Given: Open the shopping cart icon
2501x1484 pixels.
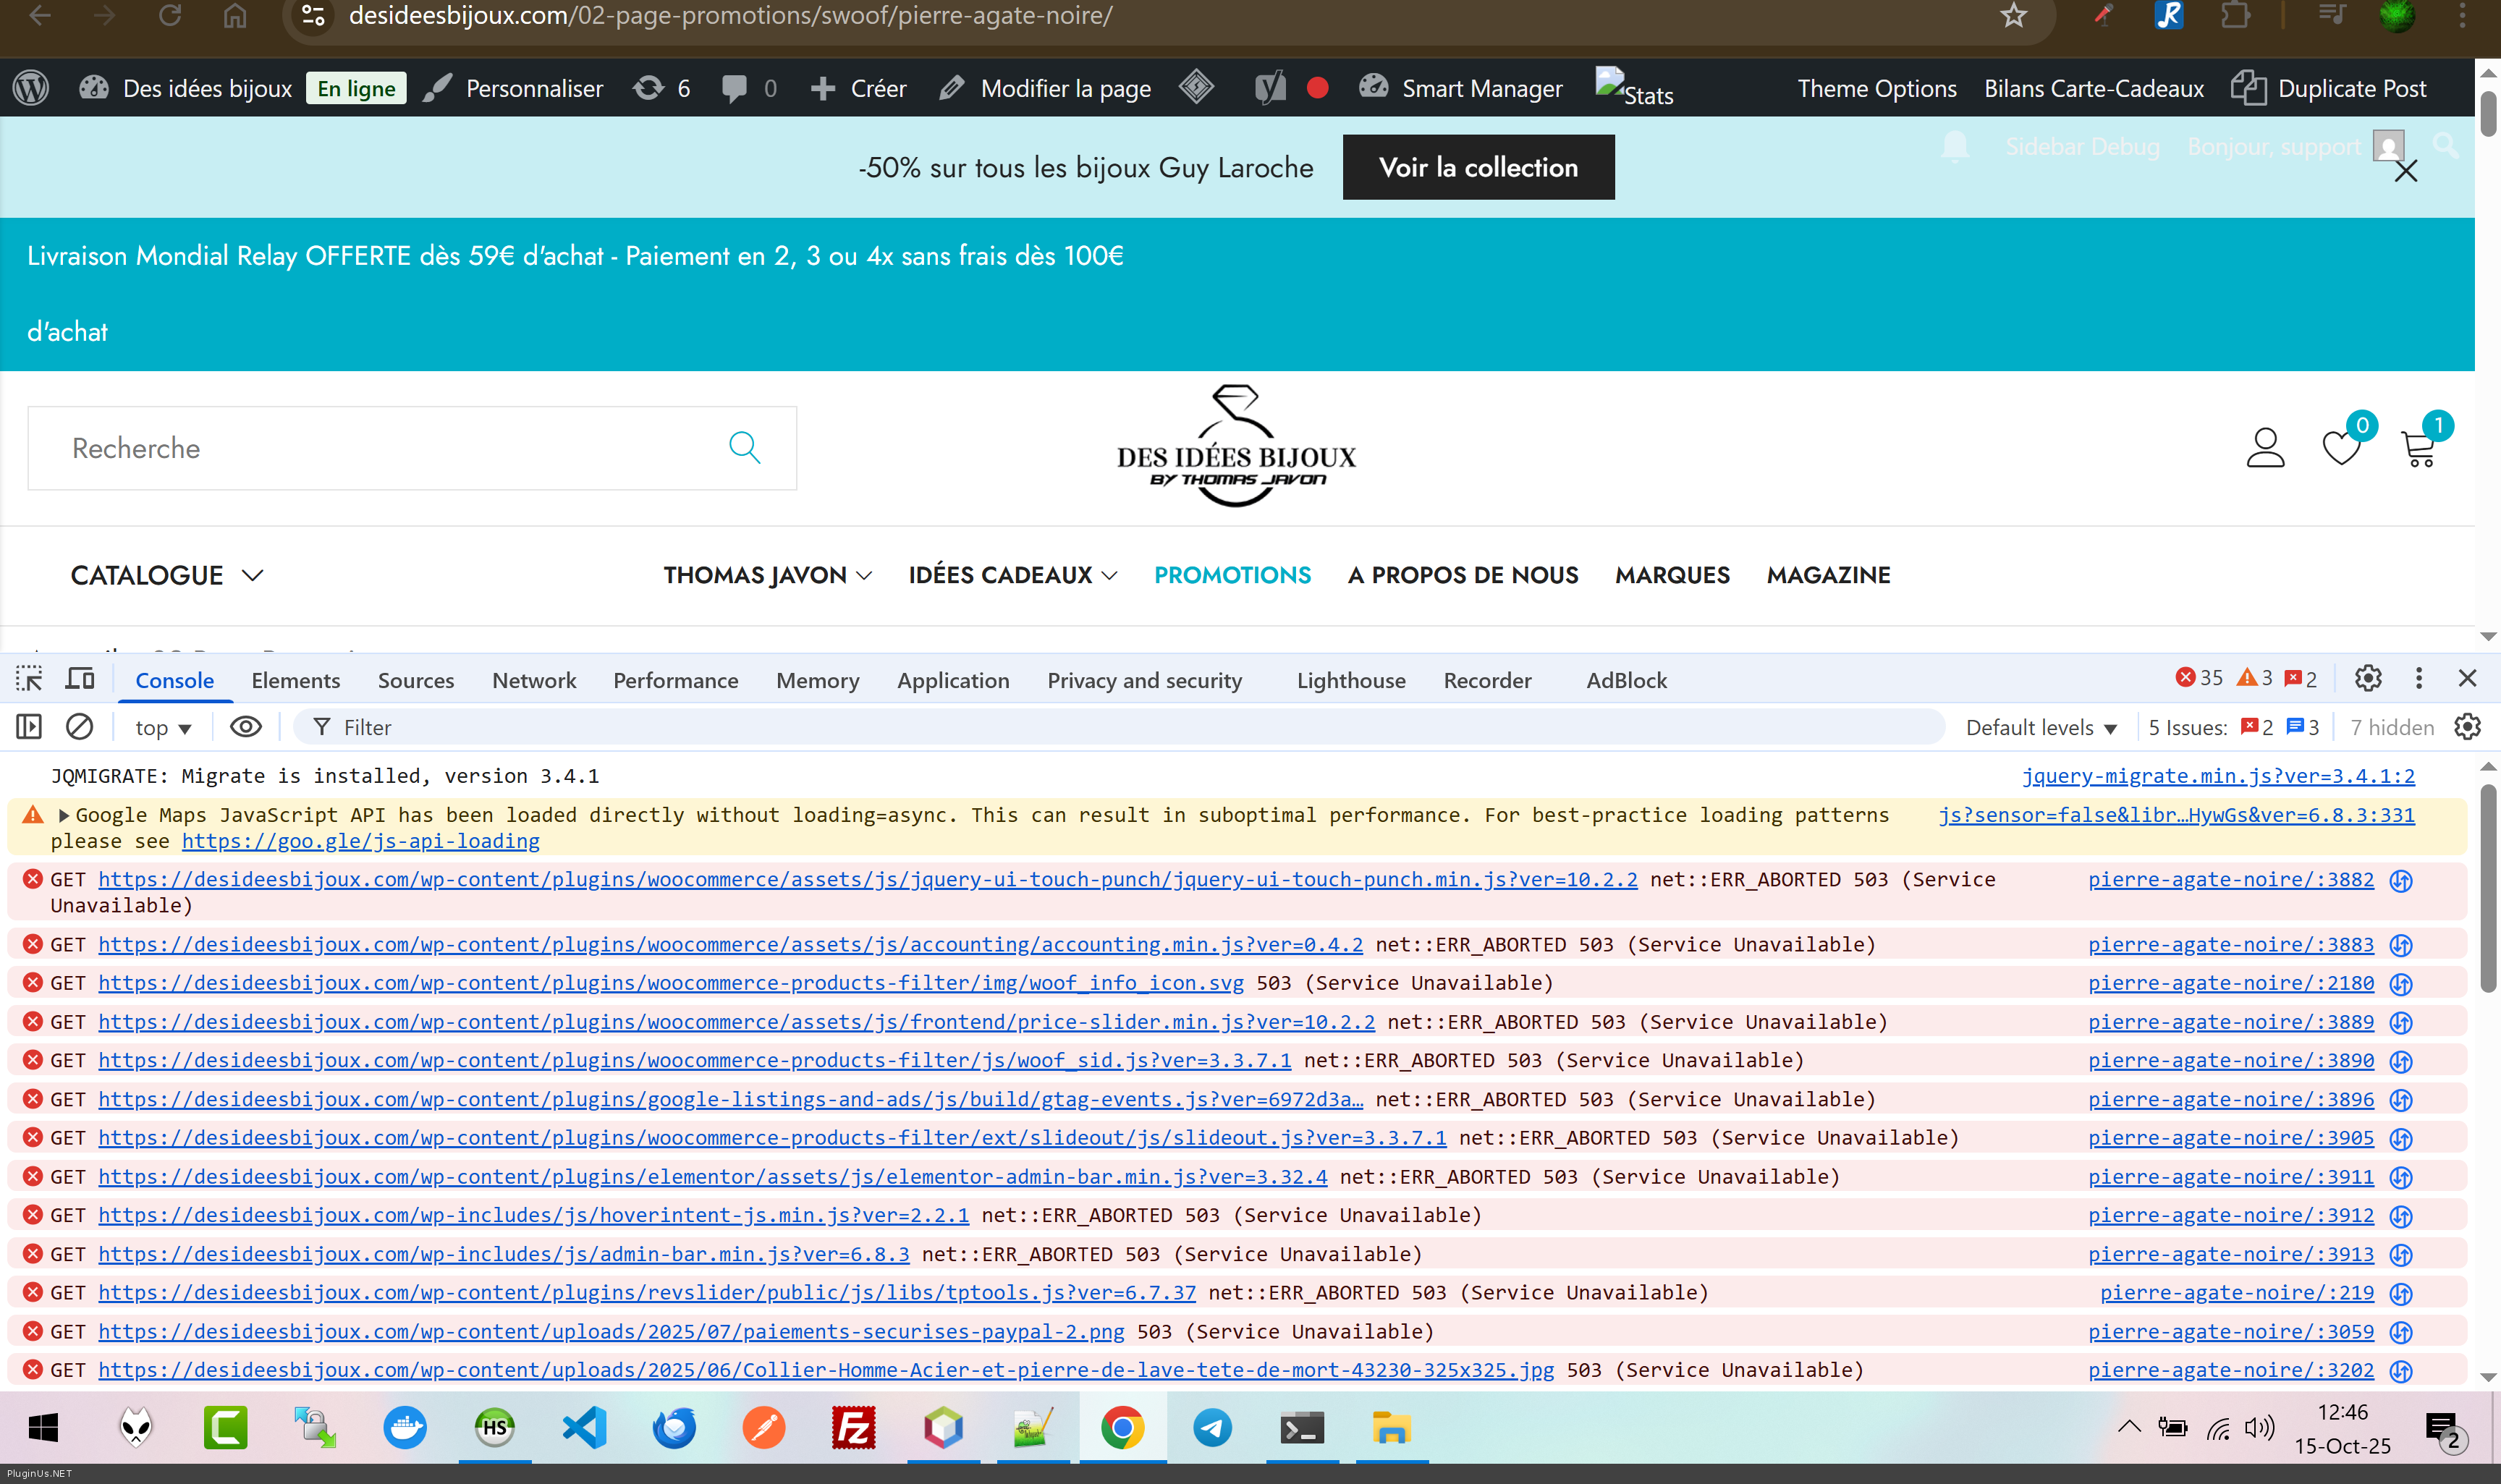Looking at the screenshot, I should pyautogui.click(x=2419, y=449).
